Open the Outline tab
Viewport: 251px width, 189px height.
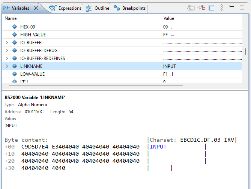(98, 8)
